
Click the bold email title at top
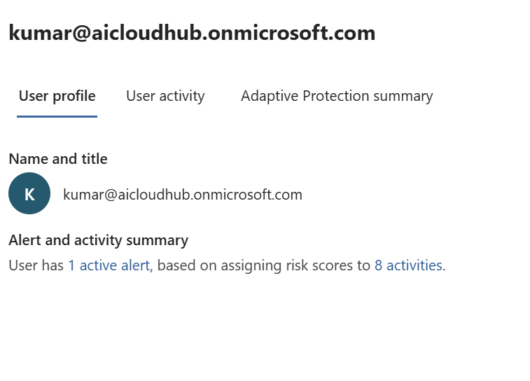coord(192,33)
